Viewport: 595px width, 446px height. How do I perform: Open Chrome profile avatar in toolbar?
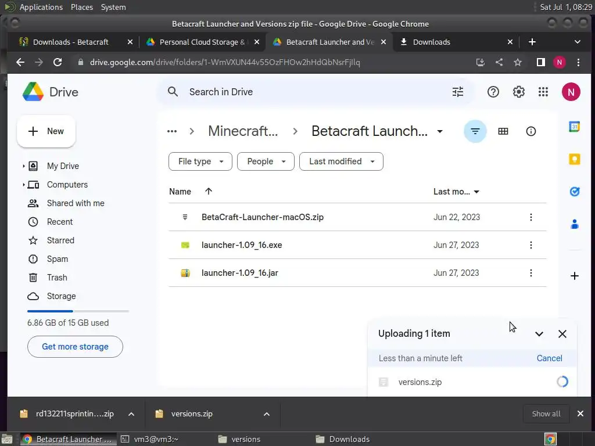pos(560,62)
